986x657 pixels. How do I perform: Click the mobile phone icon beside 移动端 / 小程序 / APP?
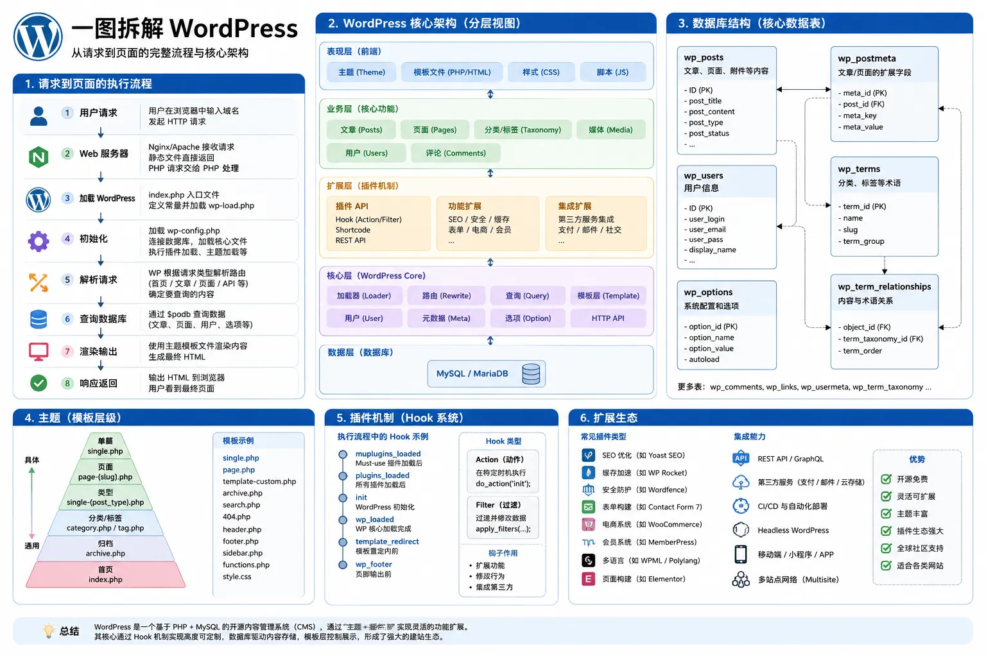point(741,554)
